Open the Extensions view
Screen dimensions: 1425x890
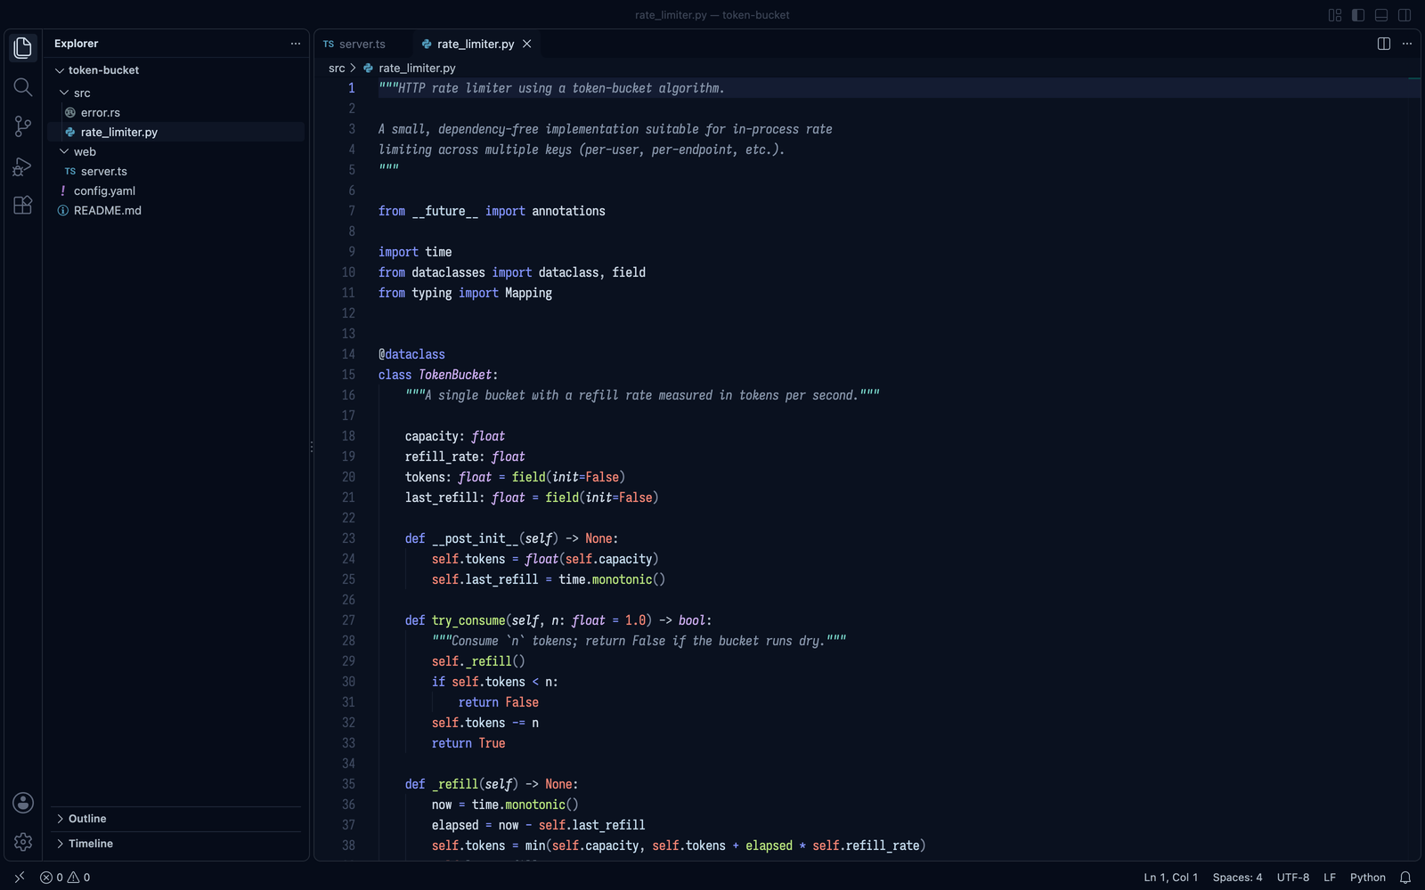point(23,206)
